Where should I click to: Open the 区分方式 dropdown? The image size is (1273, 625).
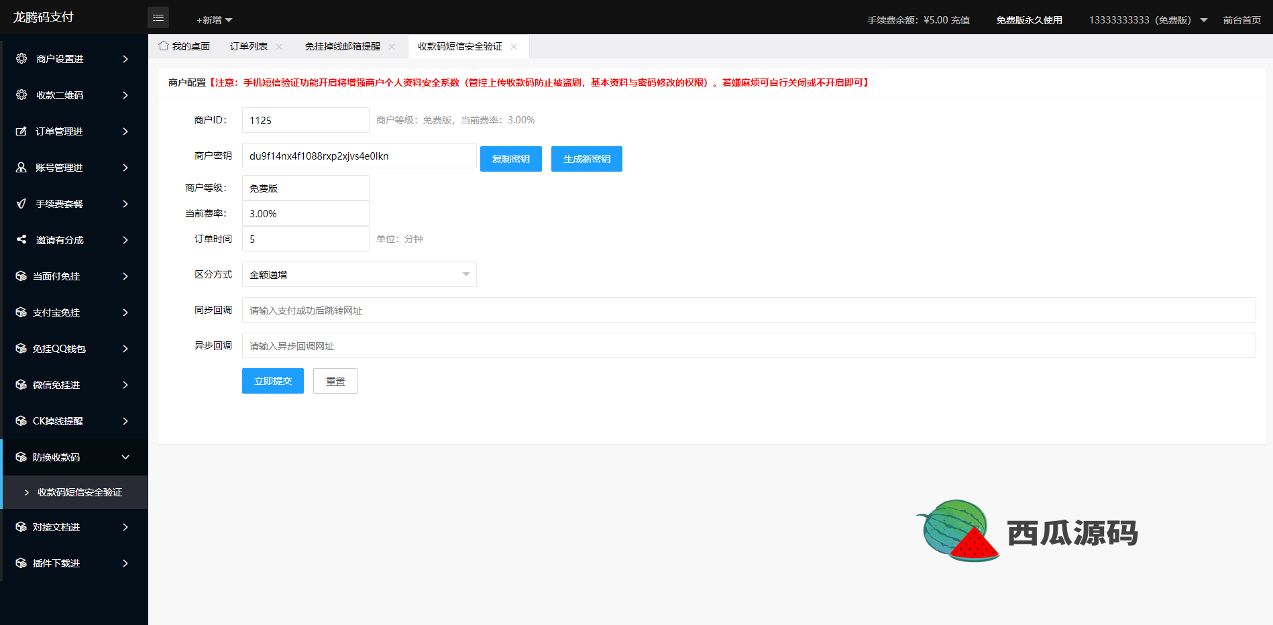point(359,274)
